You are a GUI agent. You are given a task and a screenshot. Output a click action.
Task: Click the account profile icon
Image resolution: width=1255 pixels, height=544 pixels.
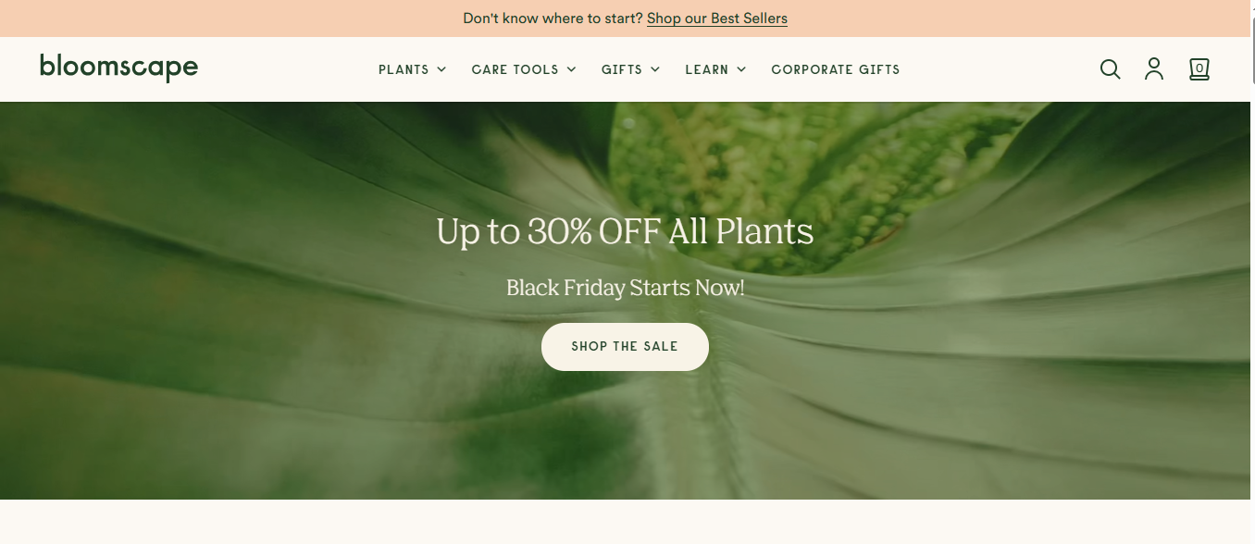[1154, 69]
